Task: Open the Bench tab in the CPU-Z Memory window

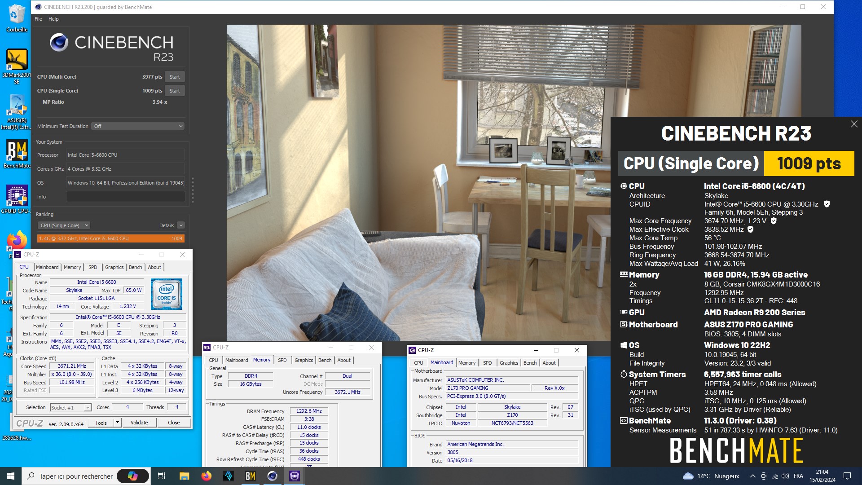Action: 325,360
